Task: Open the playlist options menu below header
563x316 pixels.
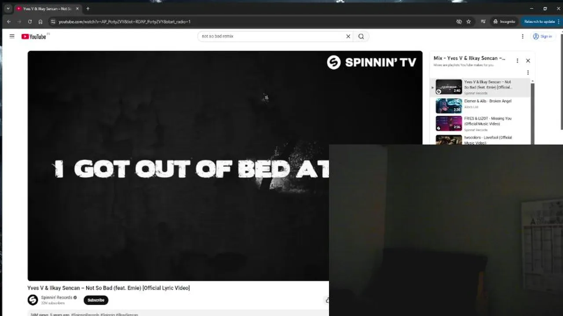Action: (x=528, y=72)
